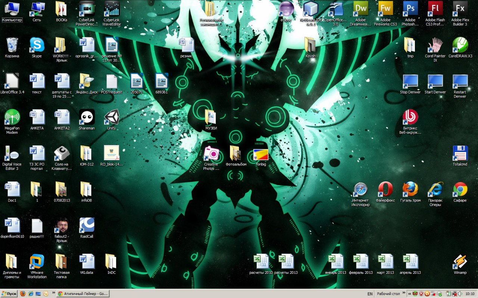Open the Фотоальбом folder

click(x=236, y=156)
